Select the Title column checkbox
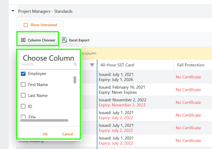This screenshot has height=149, width=212. pyautogui.click(x=23, y=117)
